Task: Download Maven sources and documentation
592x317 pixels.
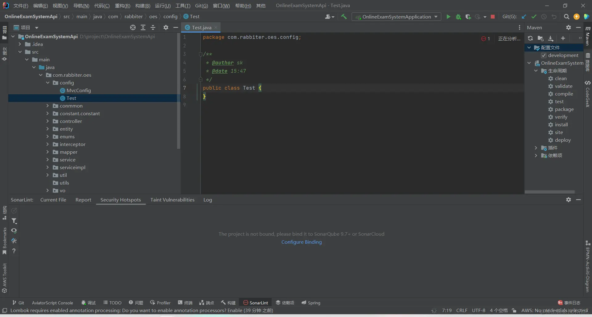Action: 551,38
